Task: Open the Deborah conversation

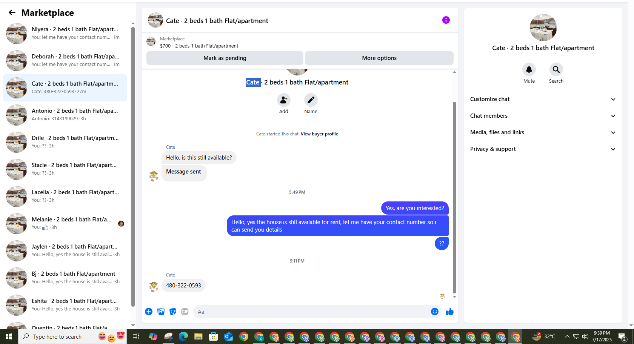Action: pyautogui.click(x=65, y=61)
